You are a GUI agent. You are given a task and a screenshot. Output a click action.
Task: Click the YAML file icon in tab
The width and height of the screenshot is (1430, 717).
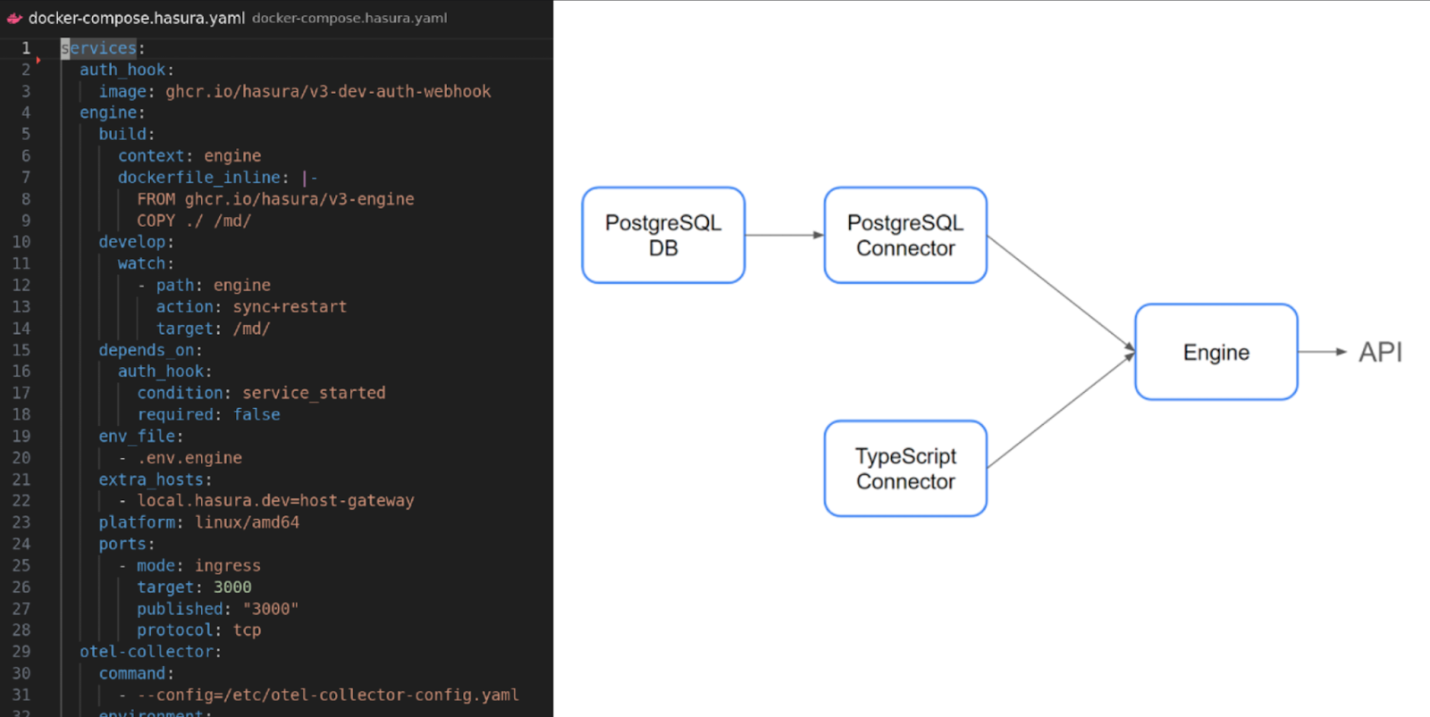[14, 18]
